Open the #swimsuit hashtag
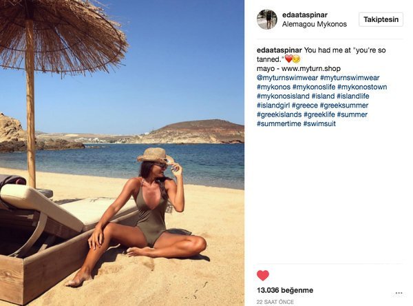Viewport: 413px width, 306px height. coord(319,124)
